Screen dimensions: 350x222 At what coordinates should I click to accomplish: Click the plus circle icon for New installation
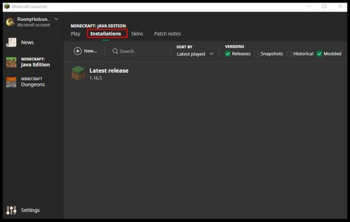click(x=78, y=51)
